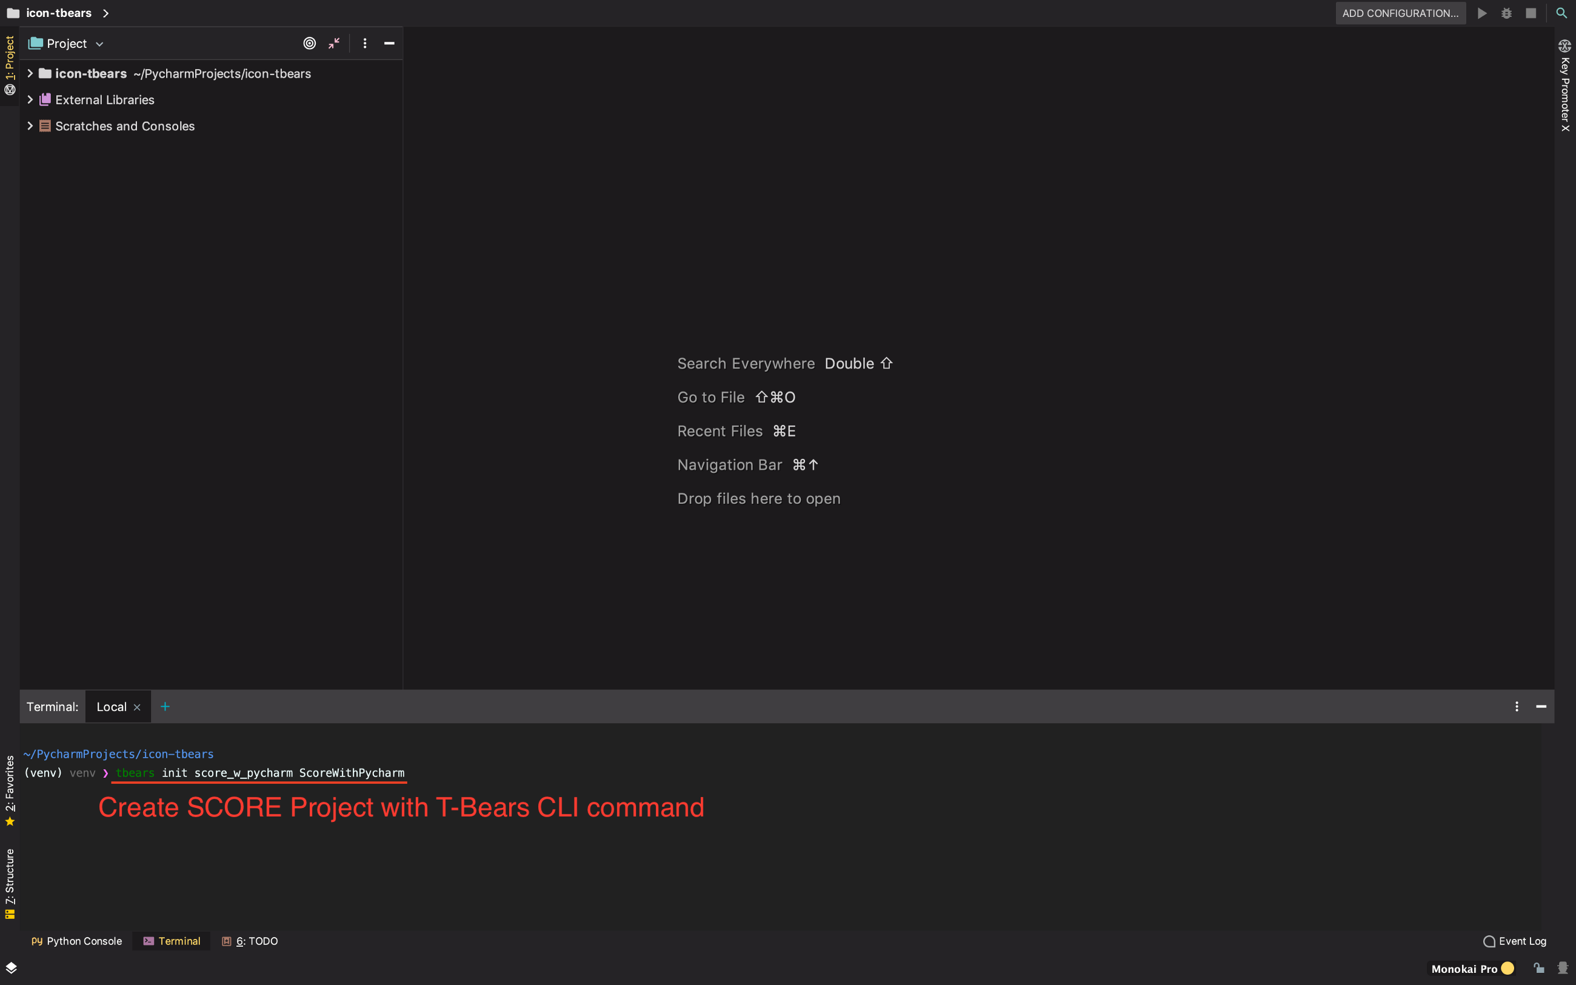This screenshot has height=985, width=1576.
Task: Switch to the Python Console tab
Action: pos(77,941)
